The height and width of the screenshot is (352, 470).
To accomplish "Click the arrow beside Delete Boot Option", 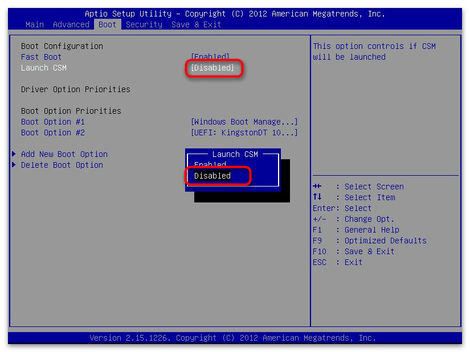I will [14, 165].
